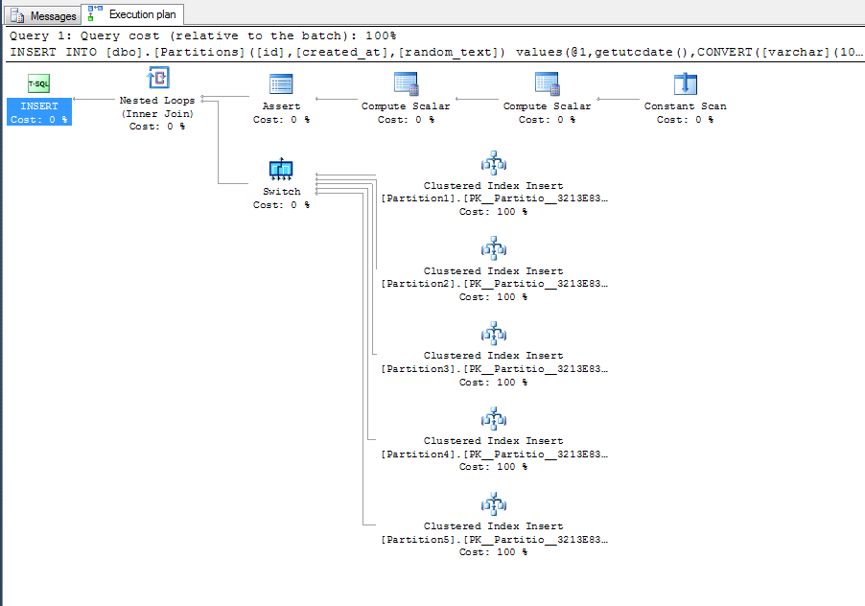Open the Execution plan tab
This screenshot has width=865, height=606.
coord(133,15)
